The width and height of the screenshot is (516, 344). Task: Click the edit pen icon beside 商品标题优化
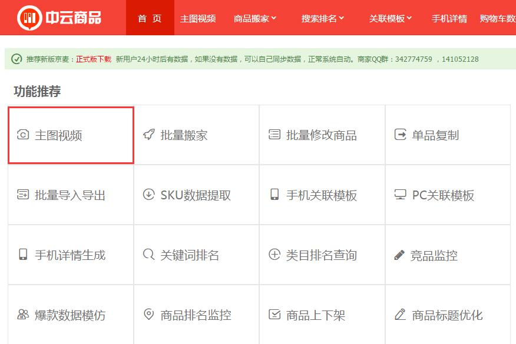400,315
